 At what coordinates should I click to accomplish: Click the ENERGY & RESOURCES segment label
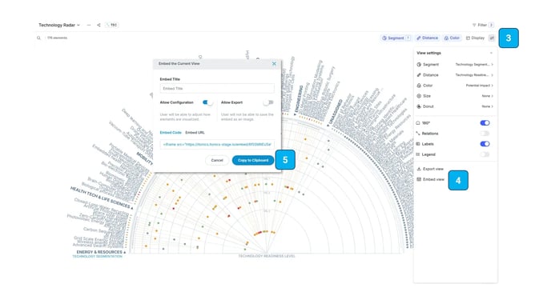(x=99, y=252)
